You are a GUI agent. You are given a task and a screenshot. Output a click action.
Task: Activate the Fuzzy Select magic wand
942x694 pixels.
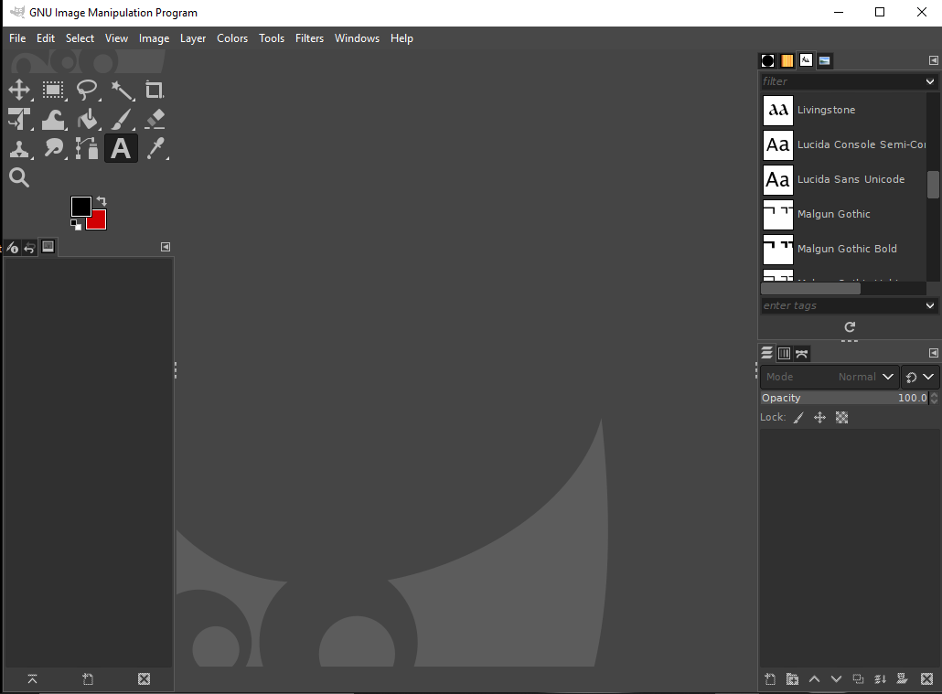click(x=122, y=90)
